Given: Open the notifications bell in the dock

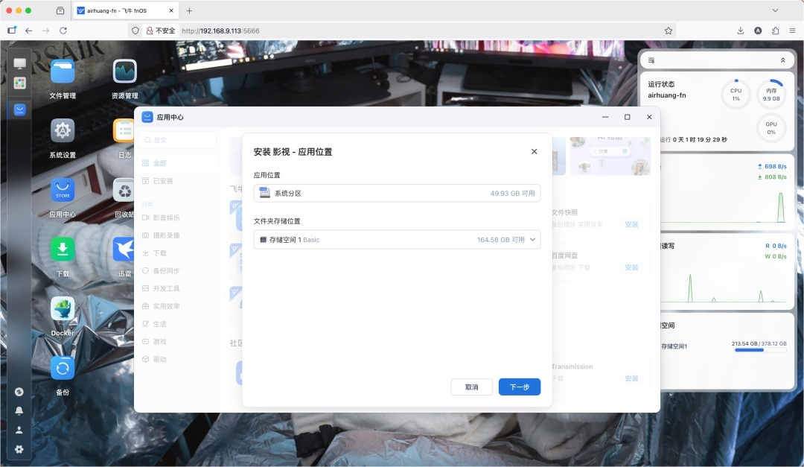Looking at the screenshot, I should 19,411.
